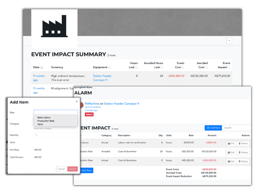This screenshot has height=194, width=258.
Task: Sort by Event Impact column arrows
Action: click(229, 67)
